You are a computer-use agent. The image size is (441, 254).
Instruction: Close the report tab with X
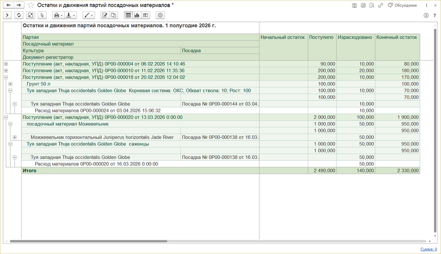click(x=435, y=5)
